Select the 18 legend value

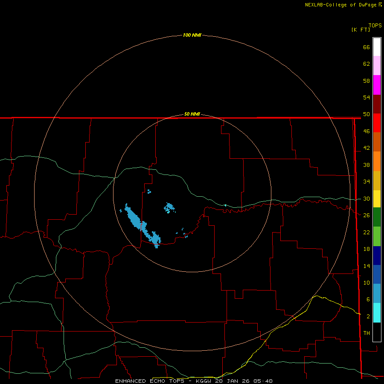click(367, 249)
